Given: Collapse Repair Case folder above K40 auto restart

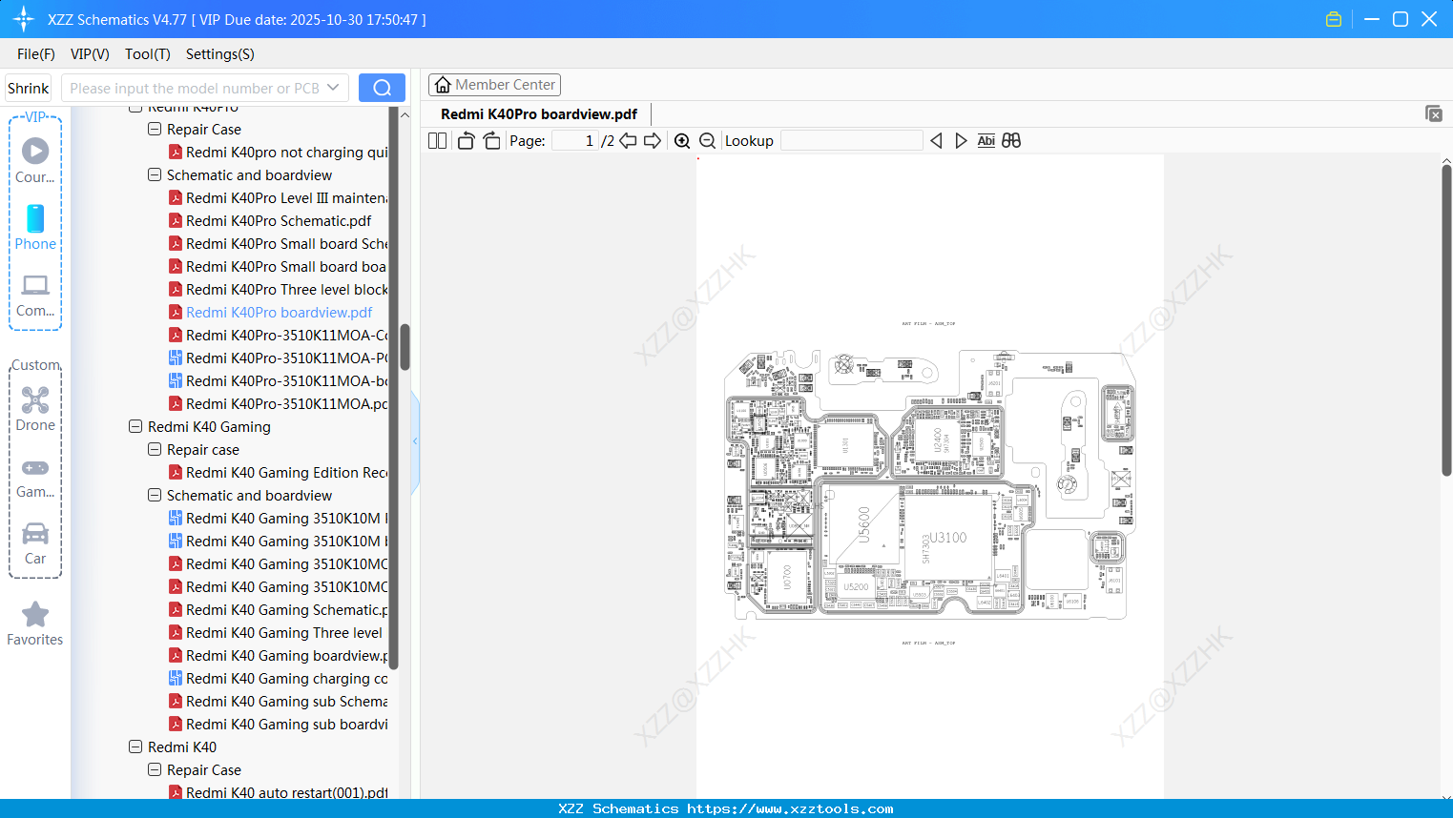Looking at the screenshot, I should pos(155,769).
